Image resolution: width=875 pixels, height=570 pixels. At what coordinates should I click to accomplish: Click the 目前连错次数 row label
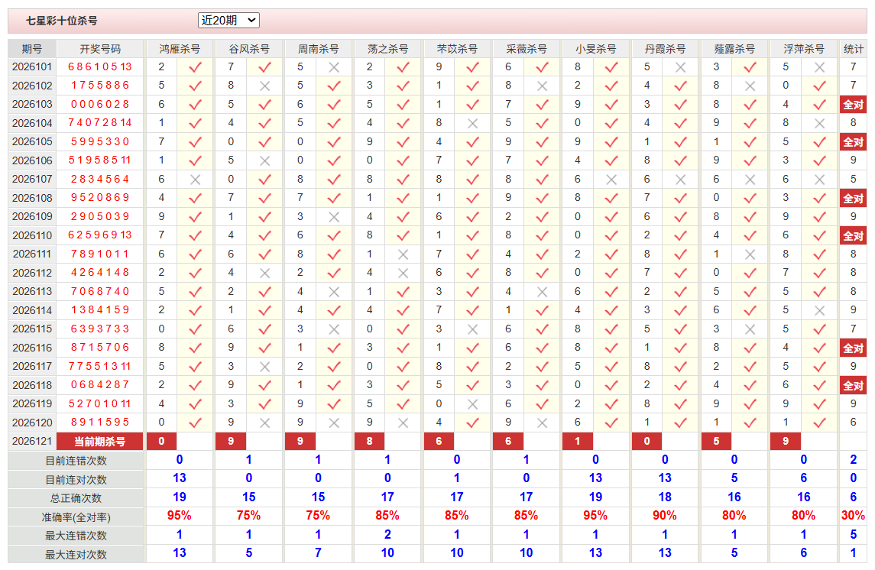[x=76, y=461]
